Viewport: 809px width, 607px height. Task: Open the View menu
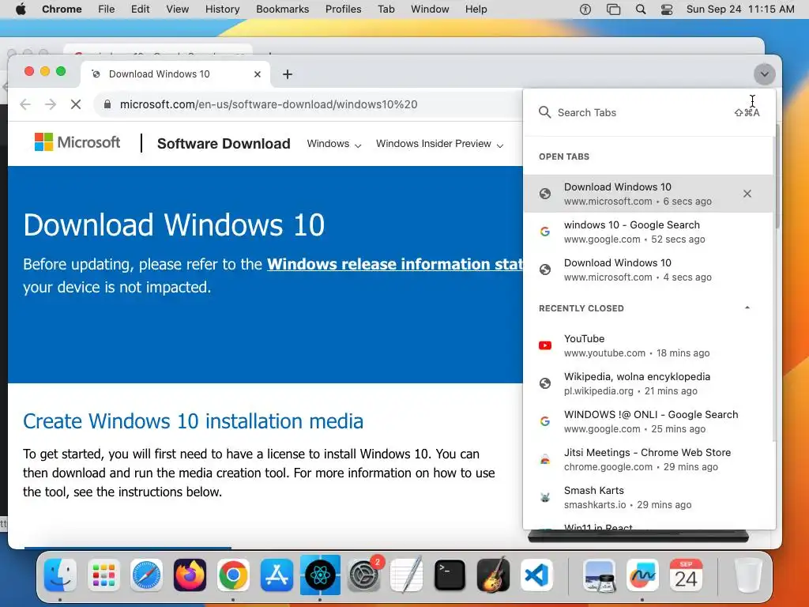coord(178,9)
